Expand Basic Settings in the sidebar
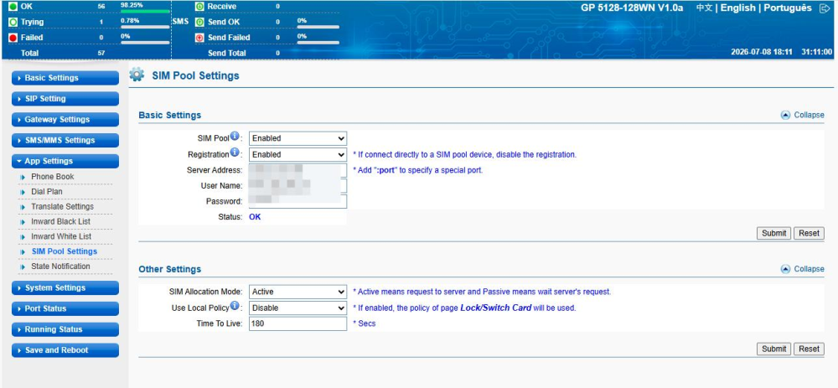Screen dimensions: 838x388 point(65,78)
